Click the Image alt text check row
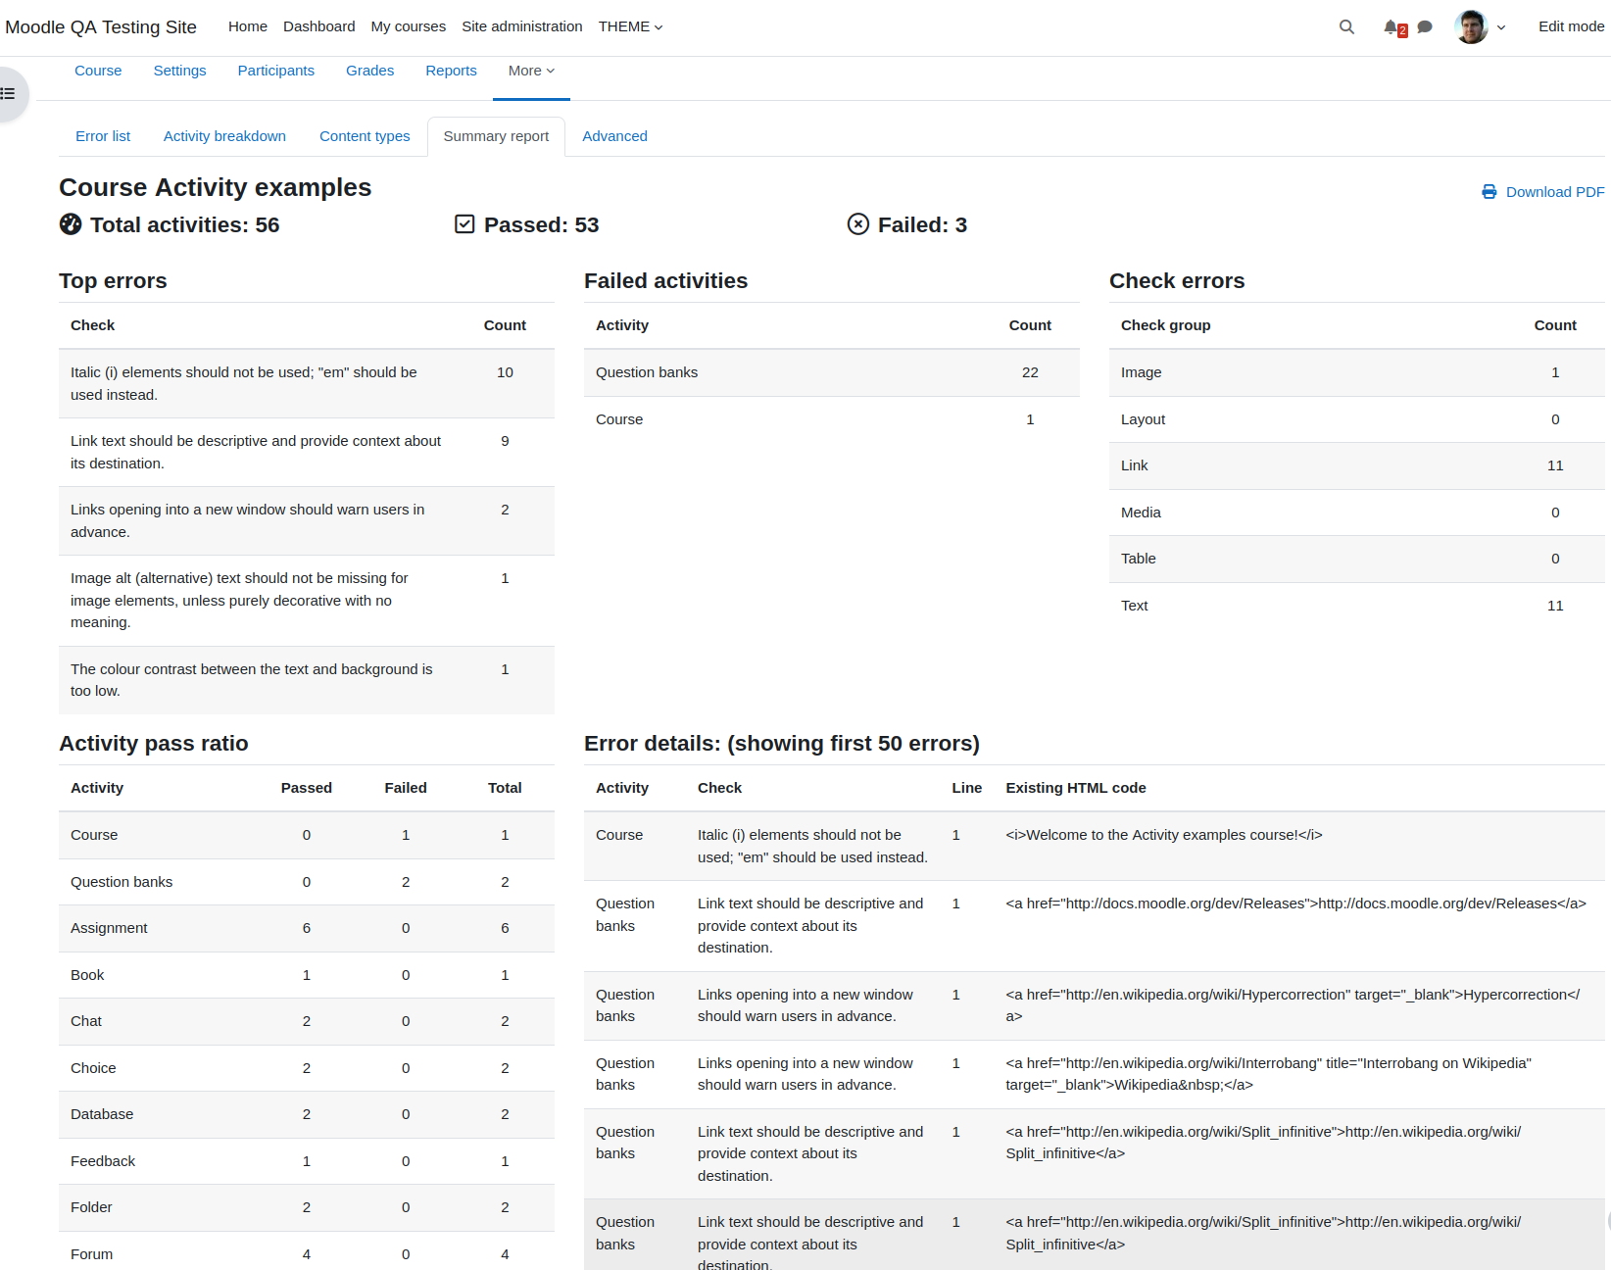 (307, 601)
